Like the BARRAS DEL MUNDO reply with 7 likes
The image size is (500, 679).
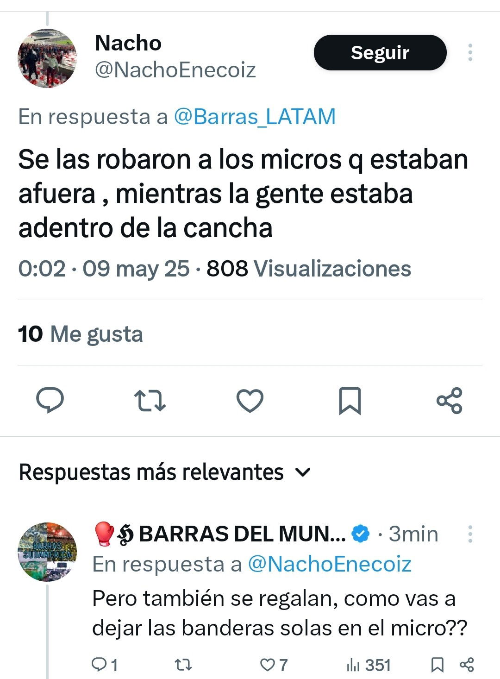[274, 665]
